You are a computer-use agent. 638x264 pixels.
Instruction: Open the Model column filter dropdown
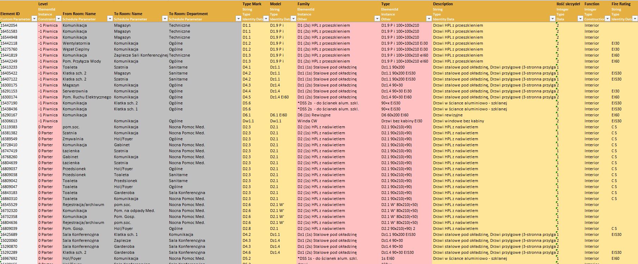click(293, 19)
